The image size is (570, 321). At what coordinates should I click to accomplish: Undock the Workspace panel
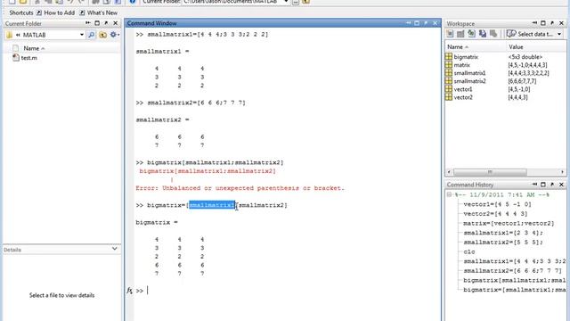pos(552,23)
